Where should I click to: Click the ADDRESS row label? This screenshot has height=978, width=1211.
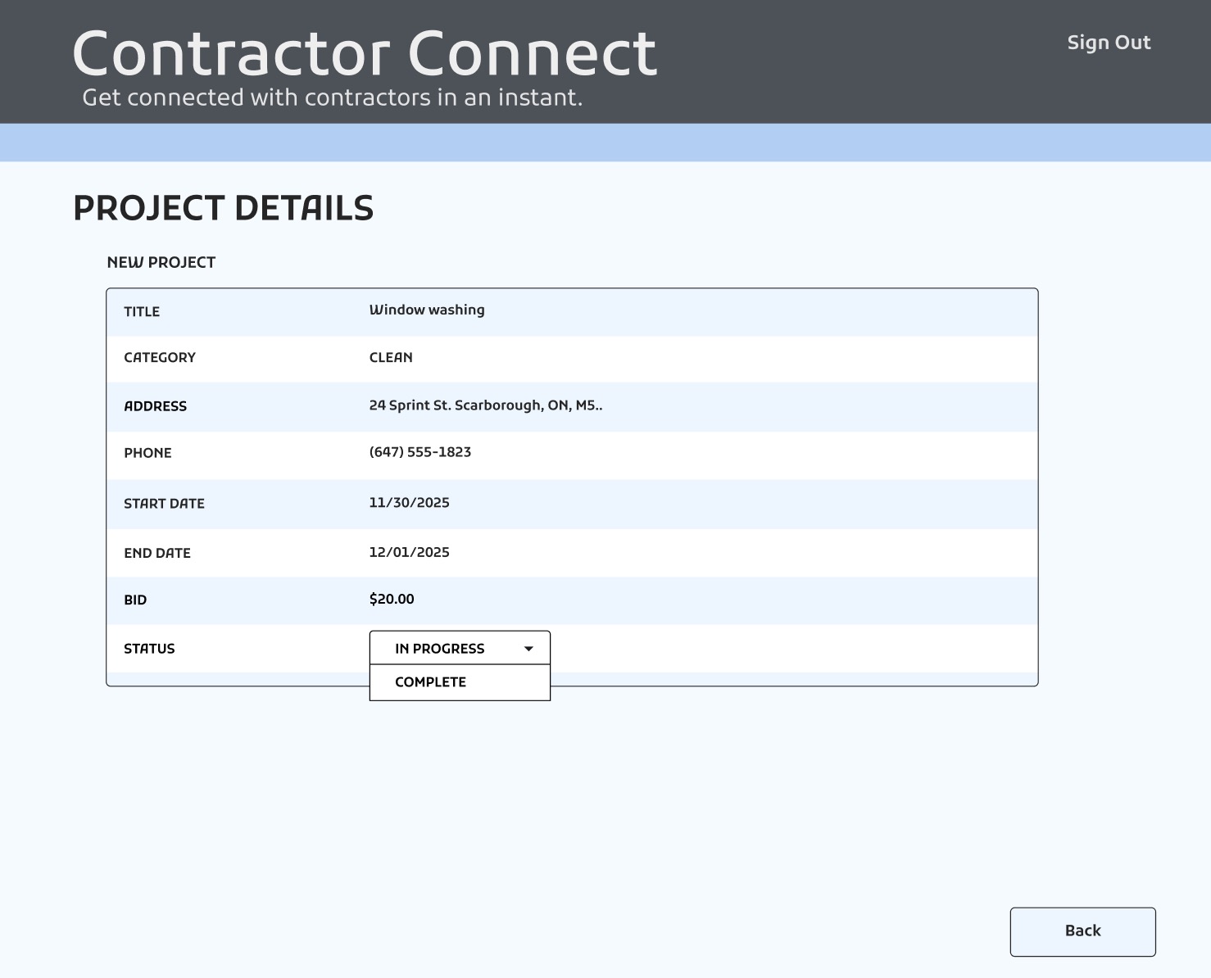click(155, 406)
